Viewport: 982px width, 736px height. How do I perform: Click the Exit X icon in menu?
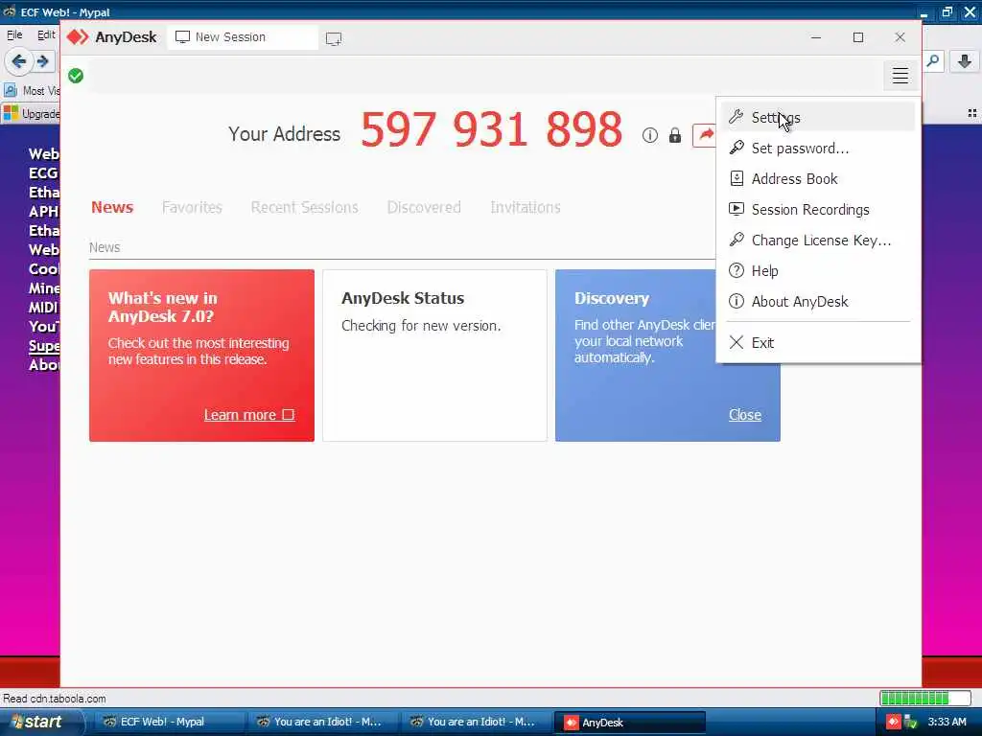(x=736, y=342)
